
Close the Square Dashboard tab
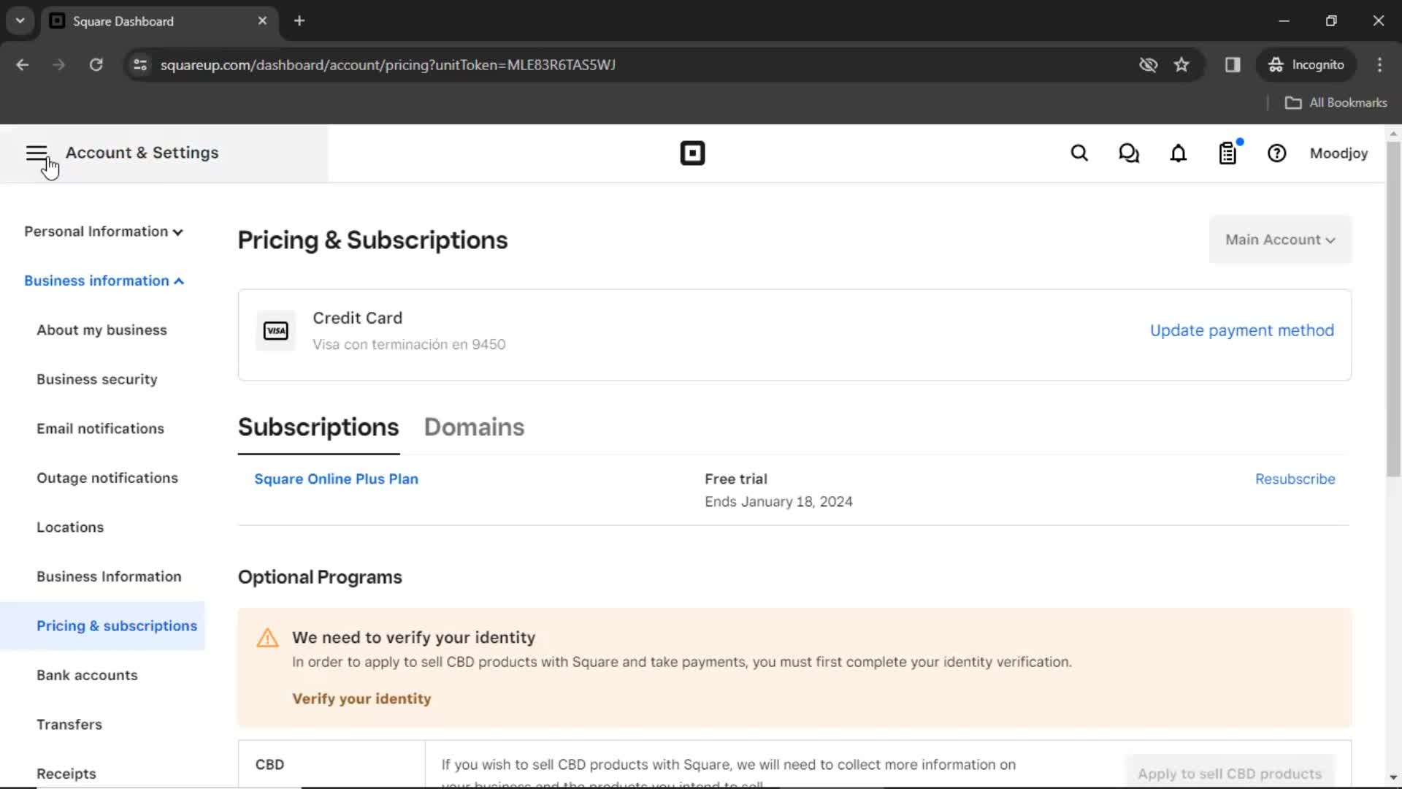coord(262,21)
